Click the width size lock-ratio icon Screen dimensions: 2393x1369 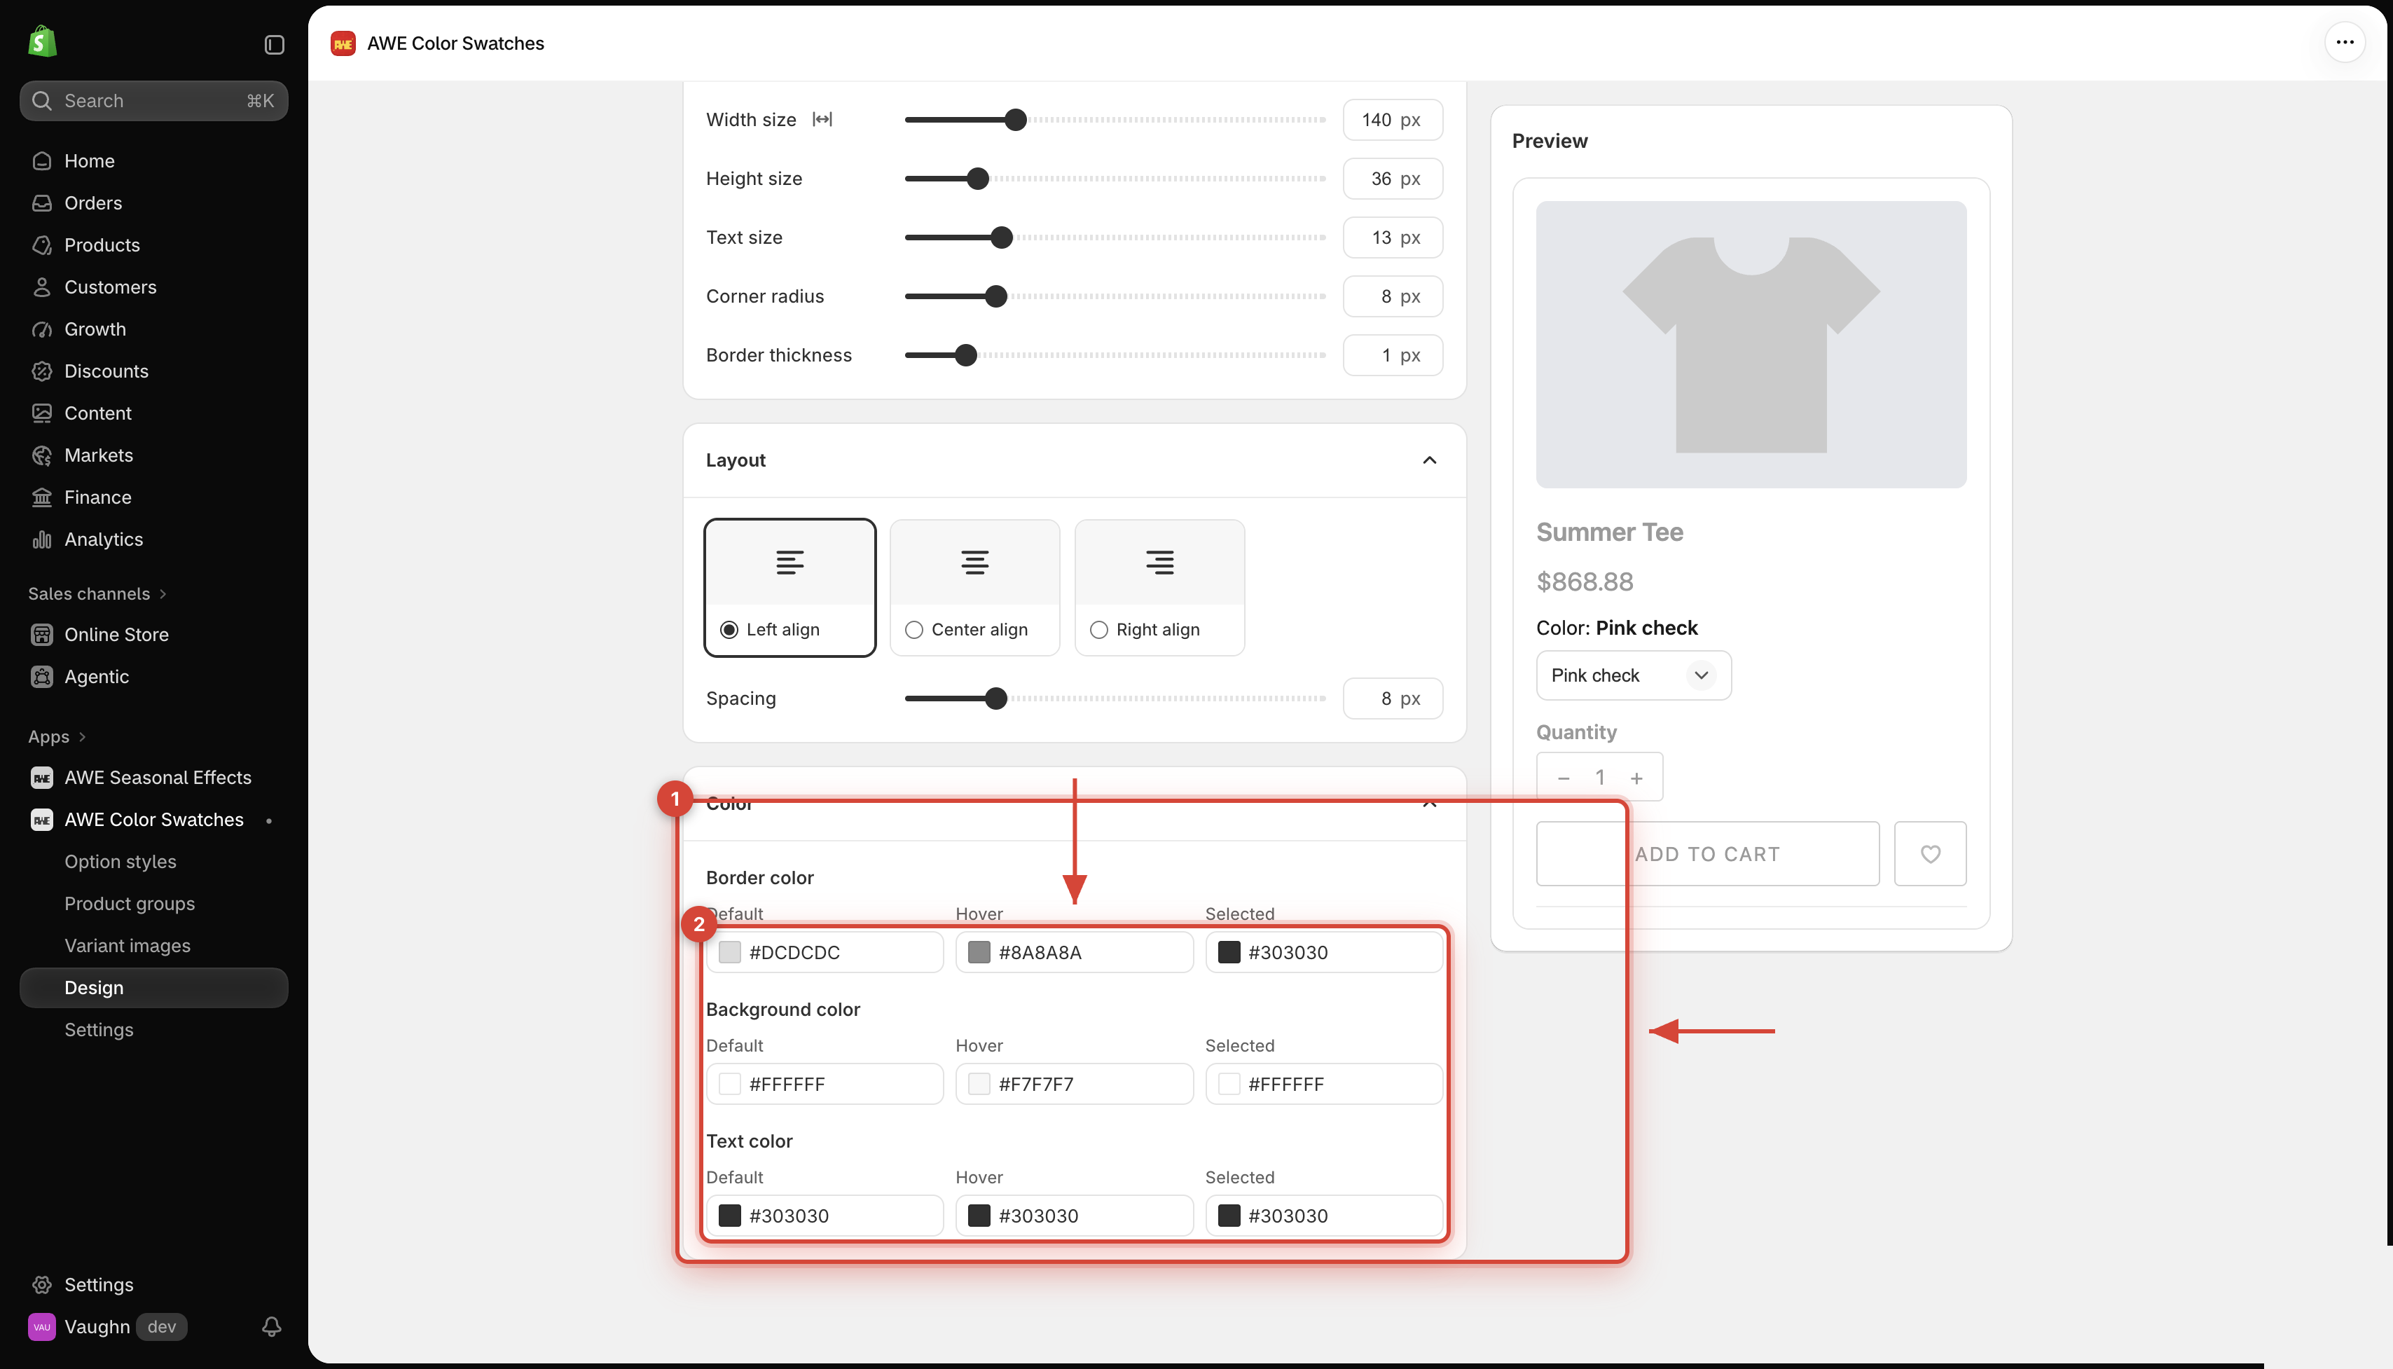tap(822, 119)
